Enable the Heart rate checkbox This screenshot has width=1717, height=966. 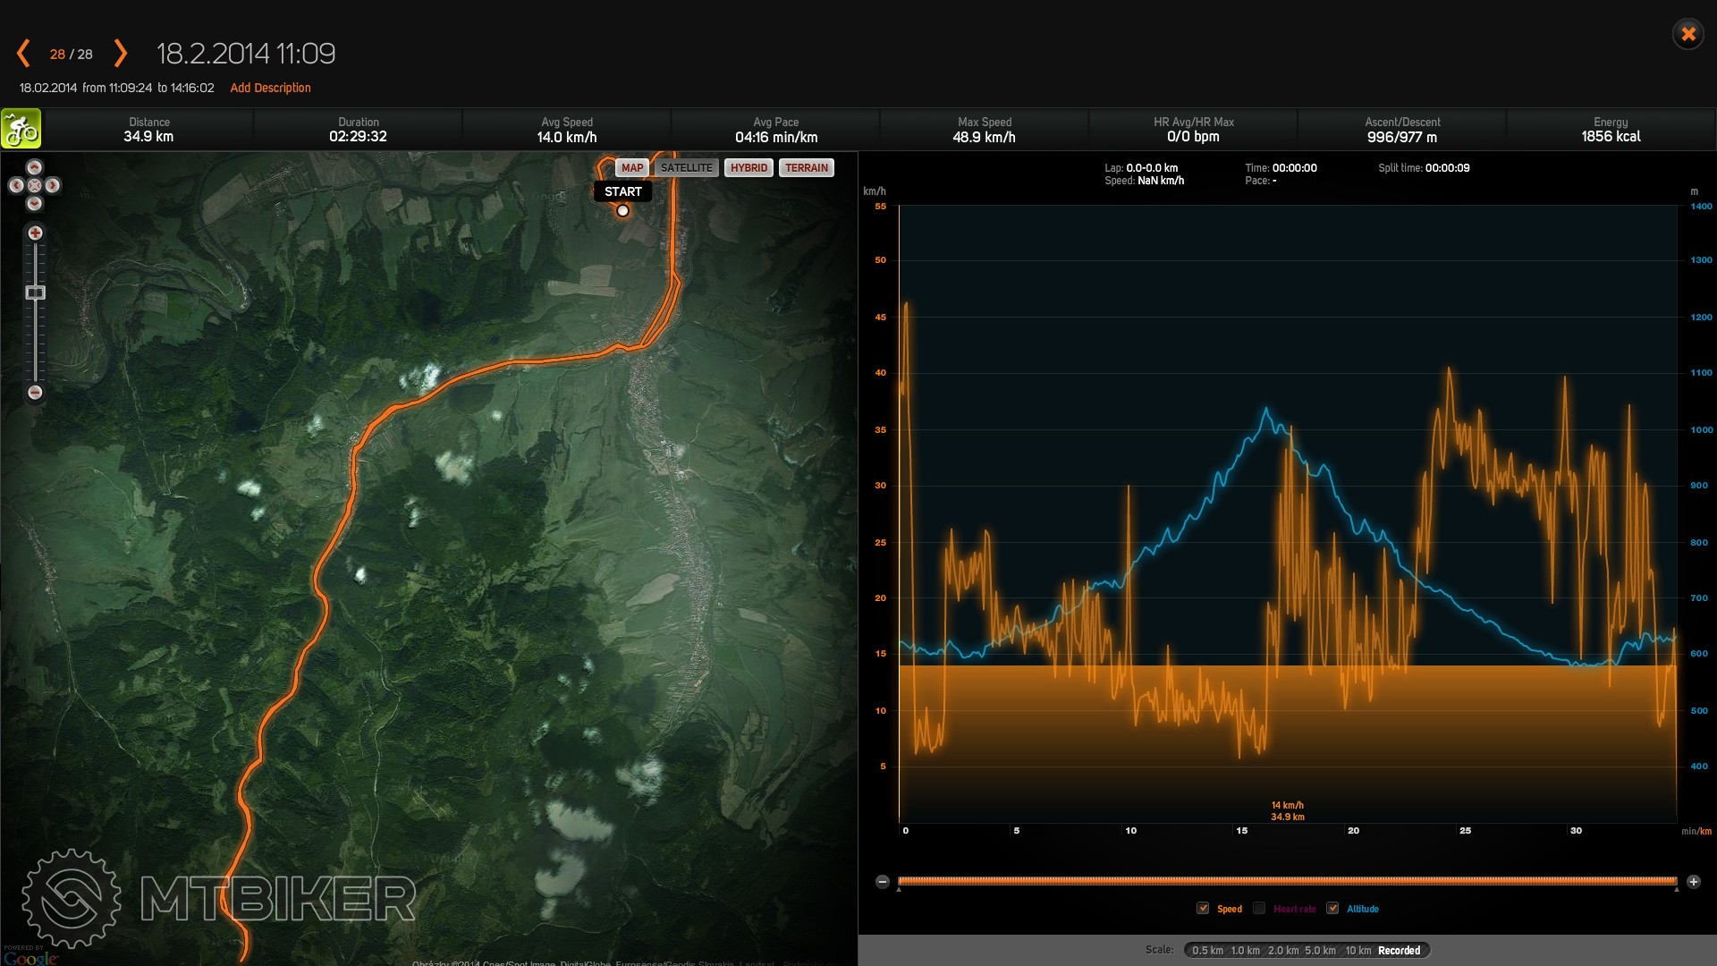point(1259,908)
